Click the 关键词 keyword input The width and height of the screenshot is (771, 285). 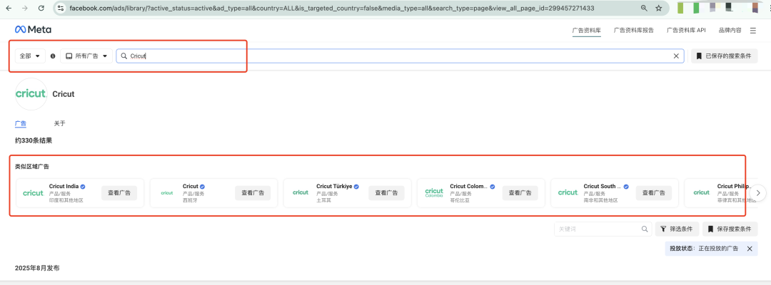pyautogui.click(x=603, y=229)
